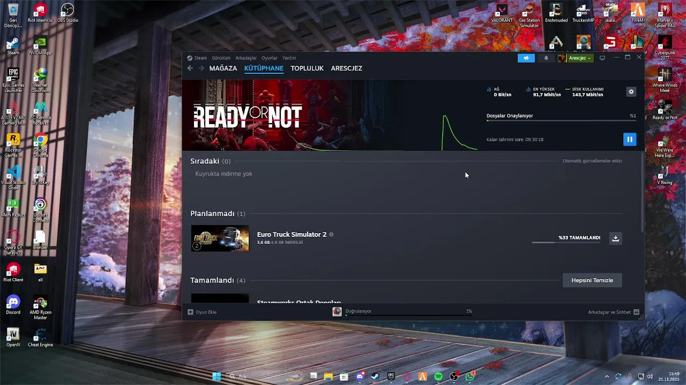Open Steam desktop shortcut
Screen dimensions: 686x385
[x=13, y=45]
